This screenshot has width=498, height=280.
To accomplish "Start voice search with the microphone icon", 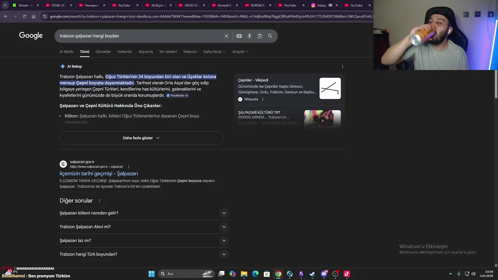I will pyautogui.click(x=249, y=36).
